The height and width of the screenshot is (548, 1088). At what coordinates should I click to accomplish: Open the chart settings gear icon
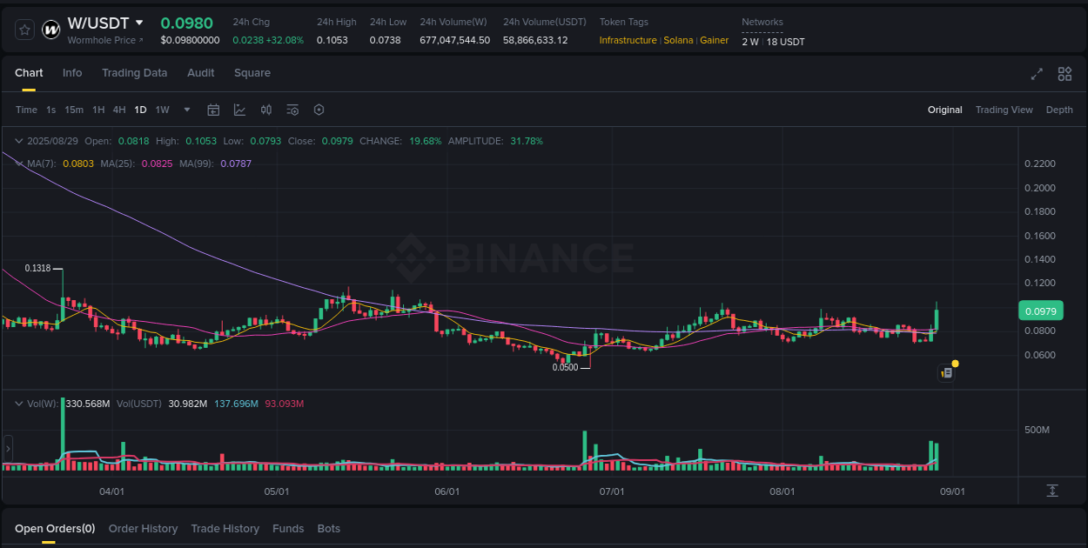319,110
